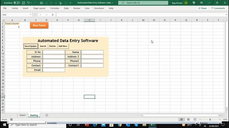
Task: Click the Excel search box in the title bar
Action: pyautogui.click(x=143, y=3)
